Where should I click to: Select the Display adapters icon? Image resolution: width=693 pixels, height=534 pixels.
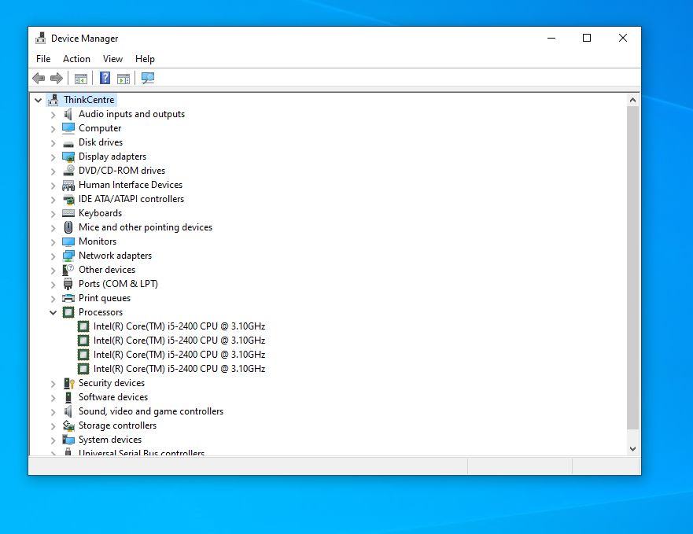click(68, 157)
